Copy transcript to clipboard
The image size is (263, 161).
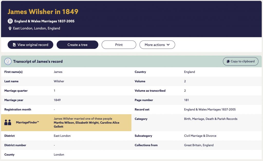240,61
